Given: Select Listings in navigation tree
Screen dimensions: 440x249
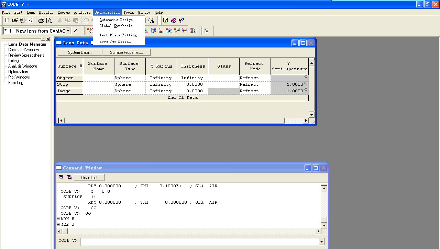Looking at the screenshot, I should pos(14,61).
